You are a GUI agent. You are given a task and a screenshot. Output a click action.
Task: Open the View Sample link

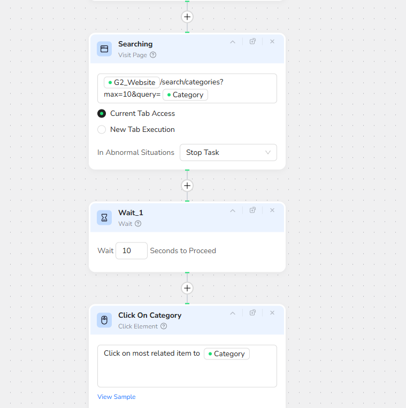pos(117,397)
